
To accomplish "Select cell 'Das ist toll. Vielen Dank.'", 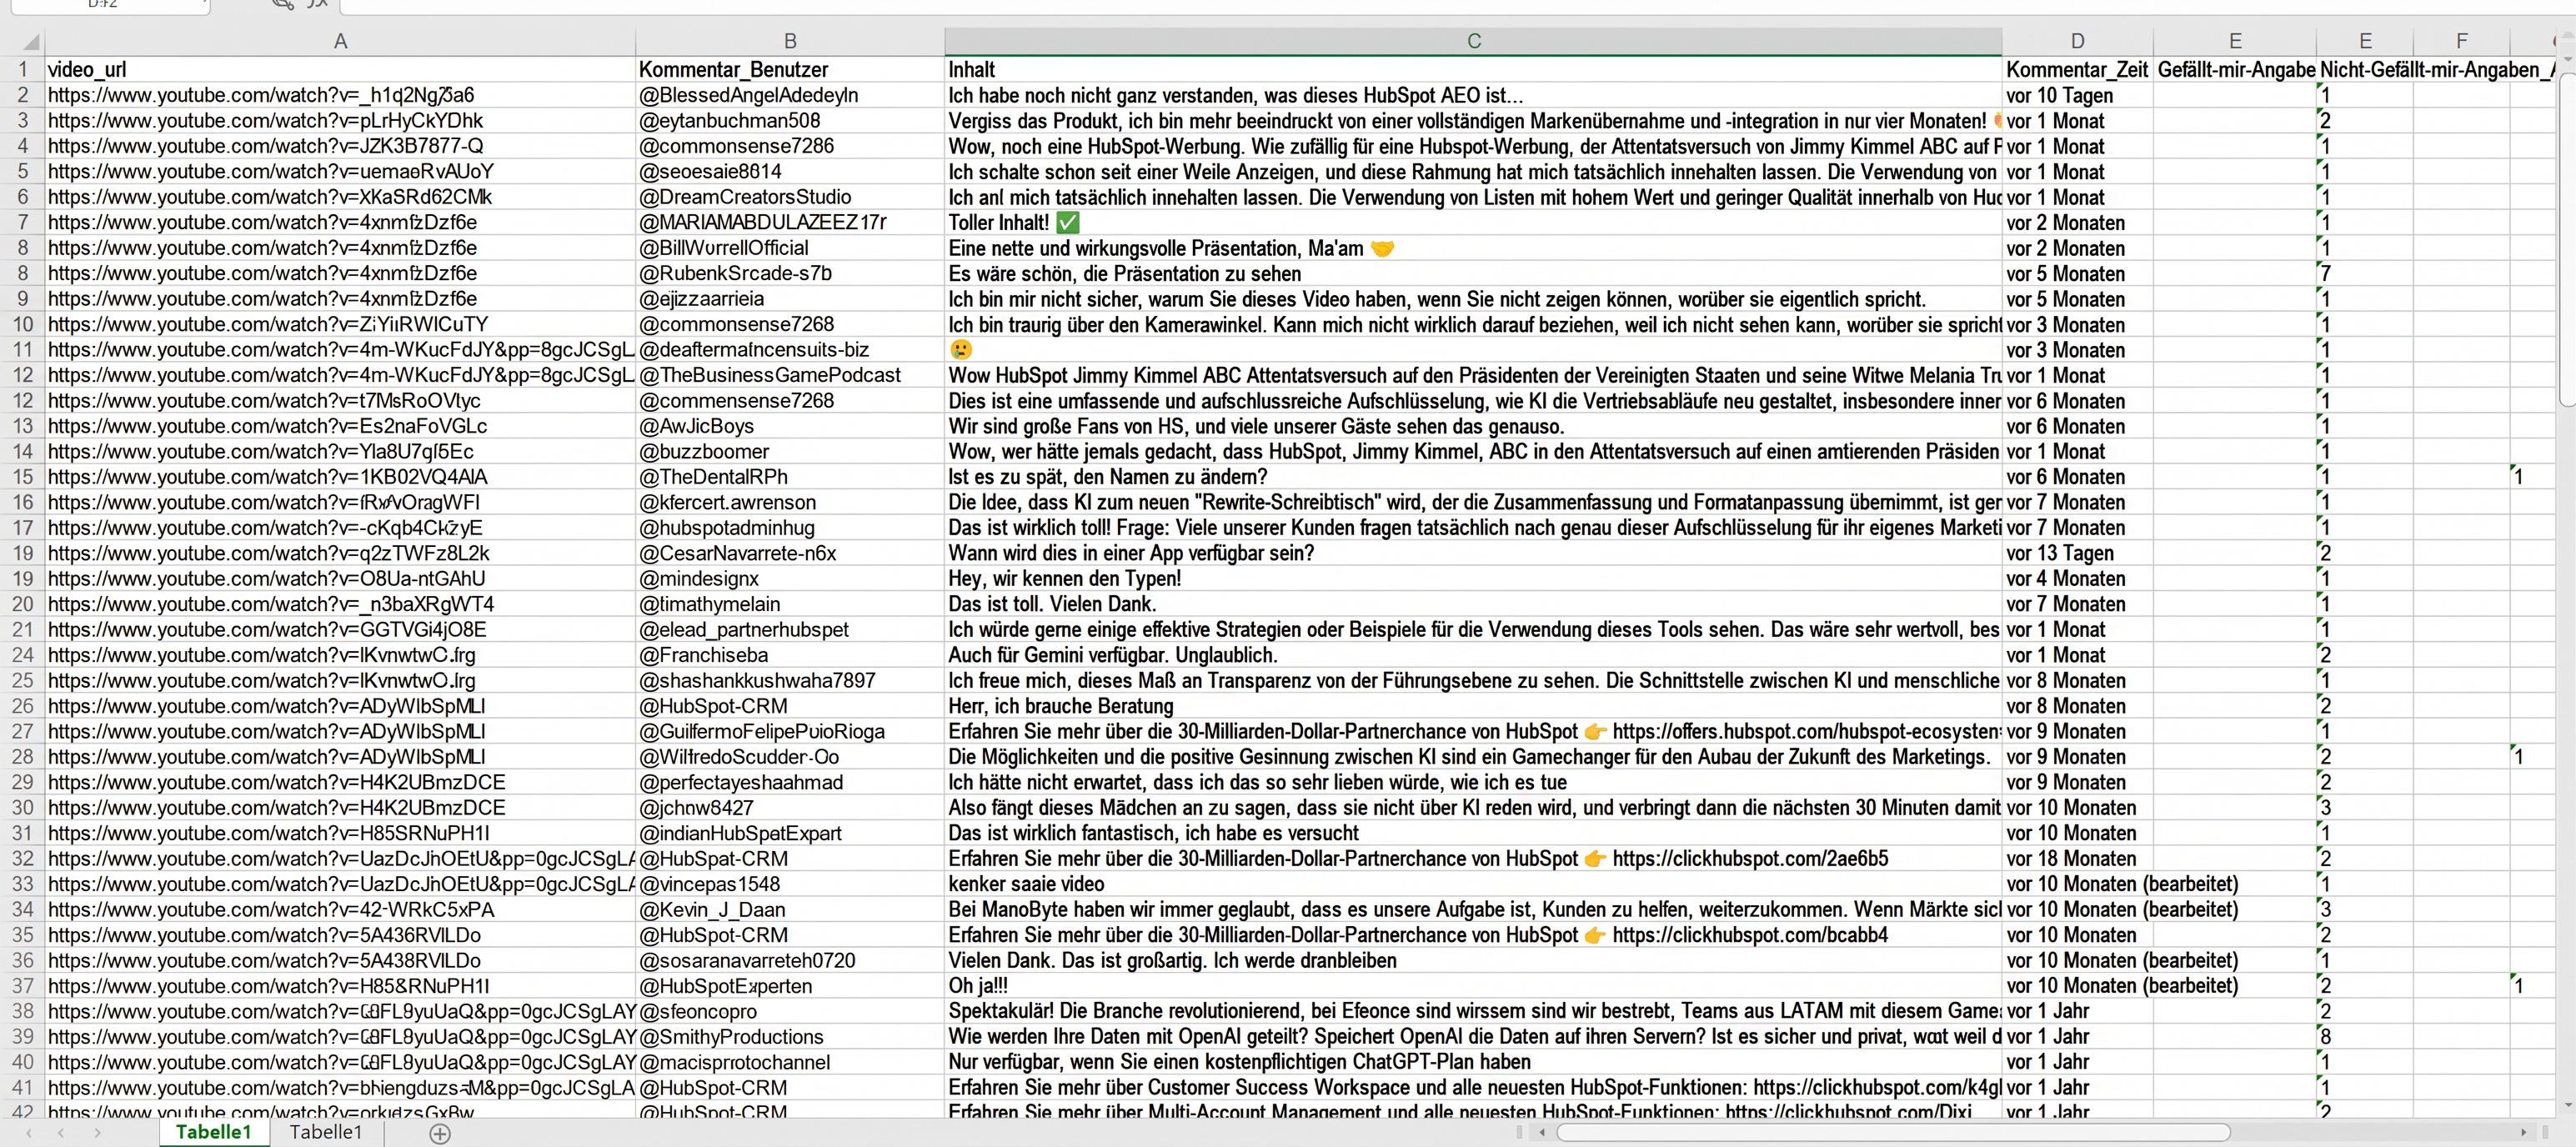I will 1473,604.
